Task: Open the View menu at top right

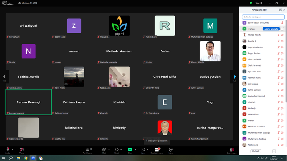Action: click(259, 3)
